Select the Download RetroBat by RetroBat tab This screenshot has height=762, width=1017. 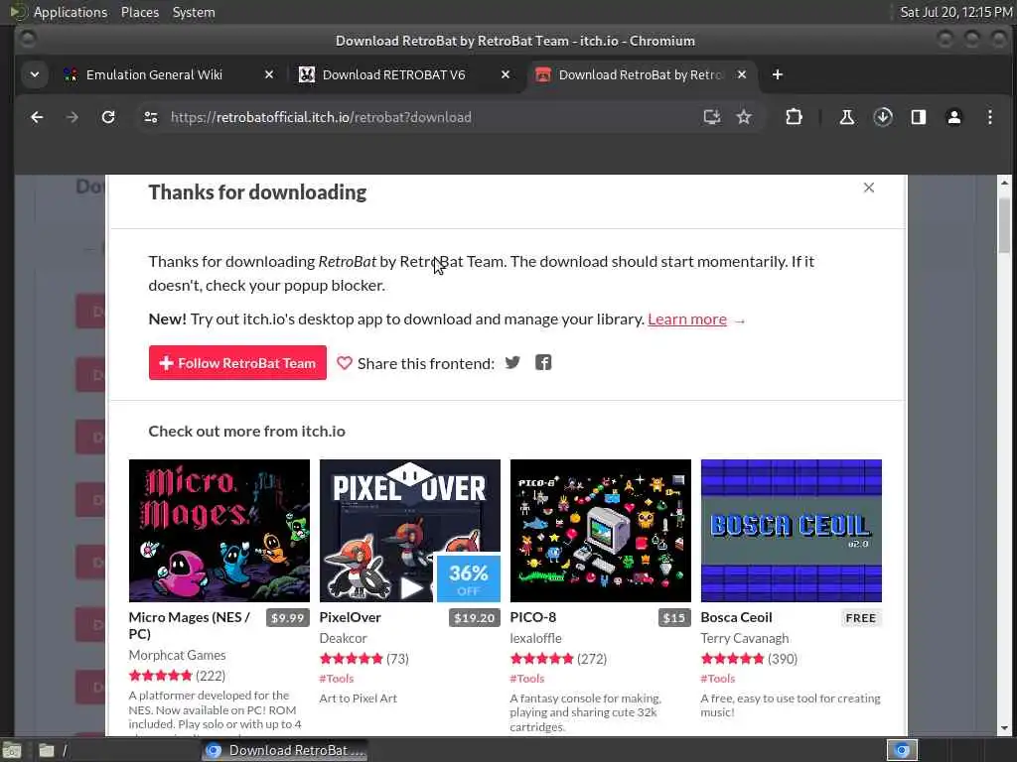click(640, 74)
